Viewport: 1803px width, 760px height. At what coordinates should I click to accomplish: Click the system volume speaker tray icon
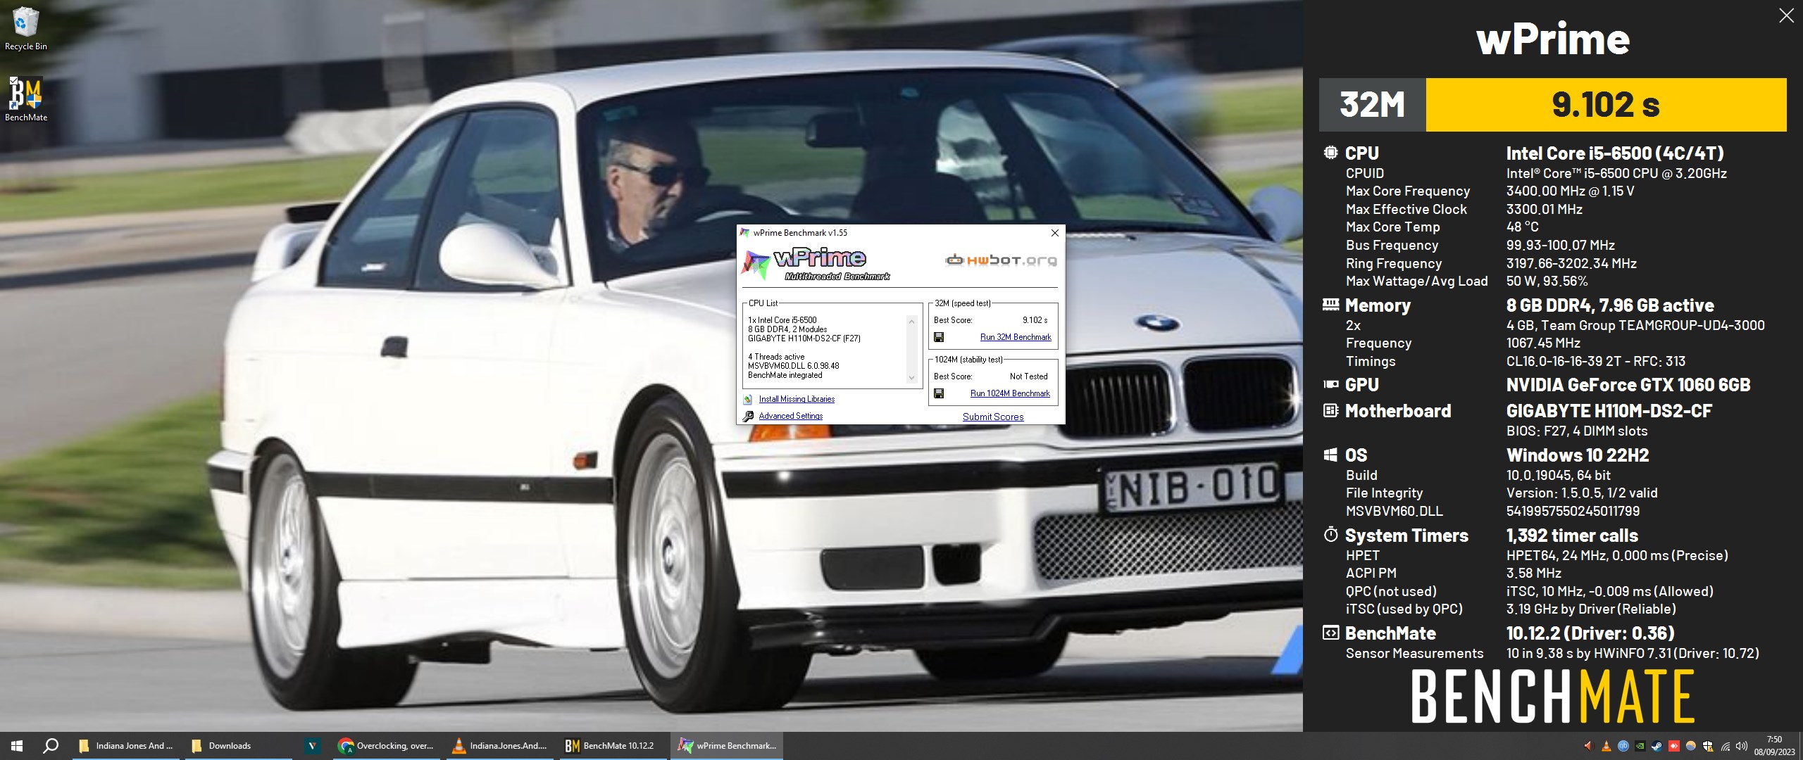coord(1742,746)
